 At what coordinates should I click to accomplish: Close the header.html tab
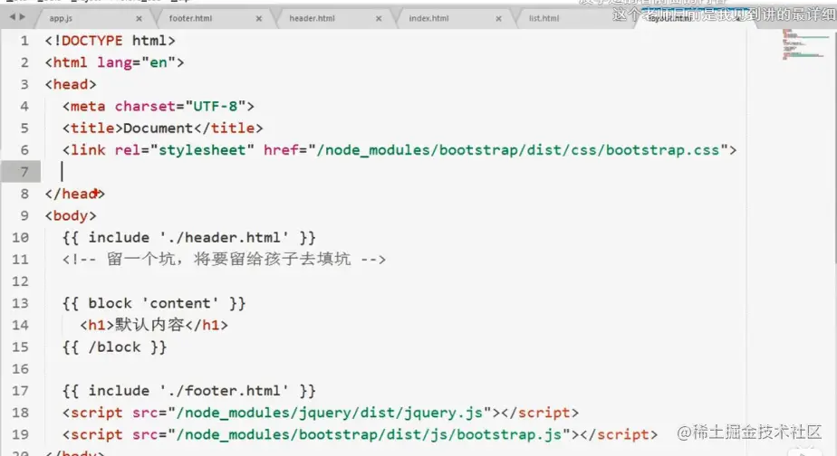[x=379, y=18]
